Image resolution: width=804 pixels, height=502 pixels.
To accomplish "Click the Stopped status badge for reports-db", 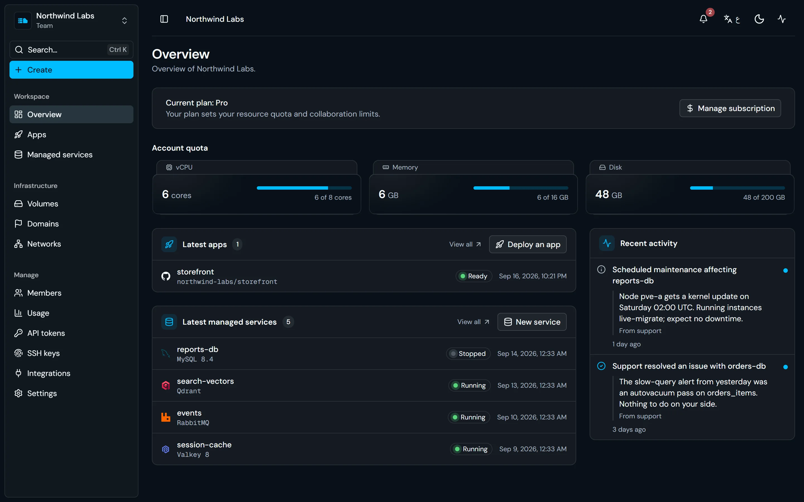I will point(468,354).
